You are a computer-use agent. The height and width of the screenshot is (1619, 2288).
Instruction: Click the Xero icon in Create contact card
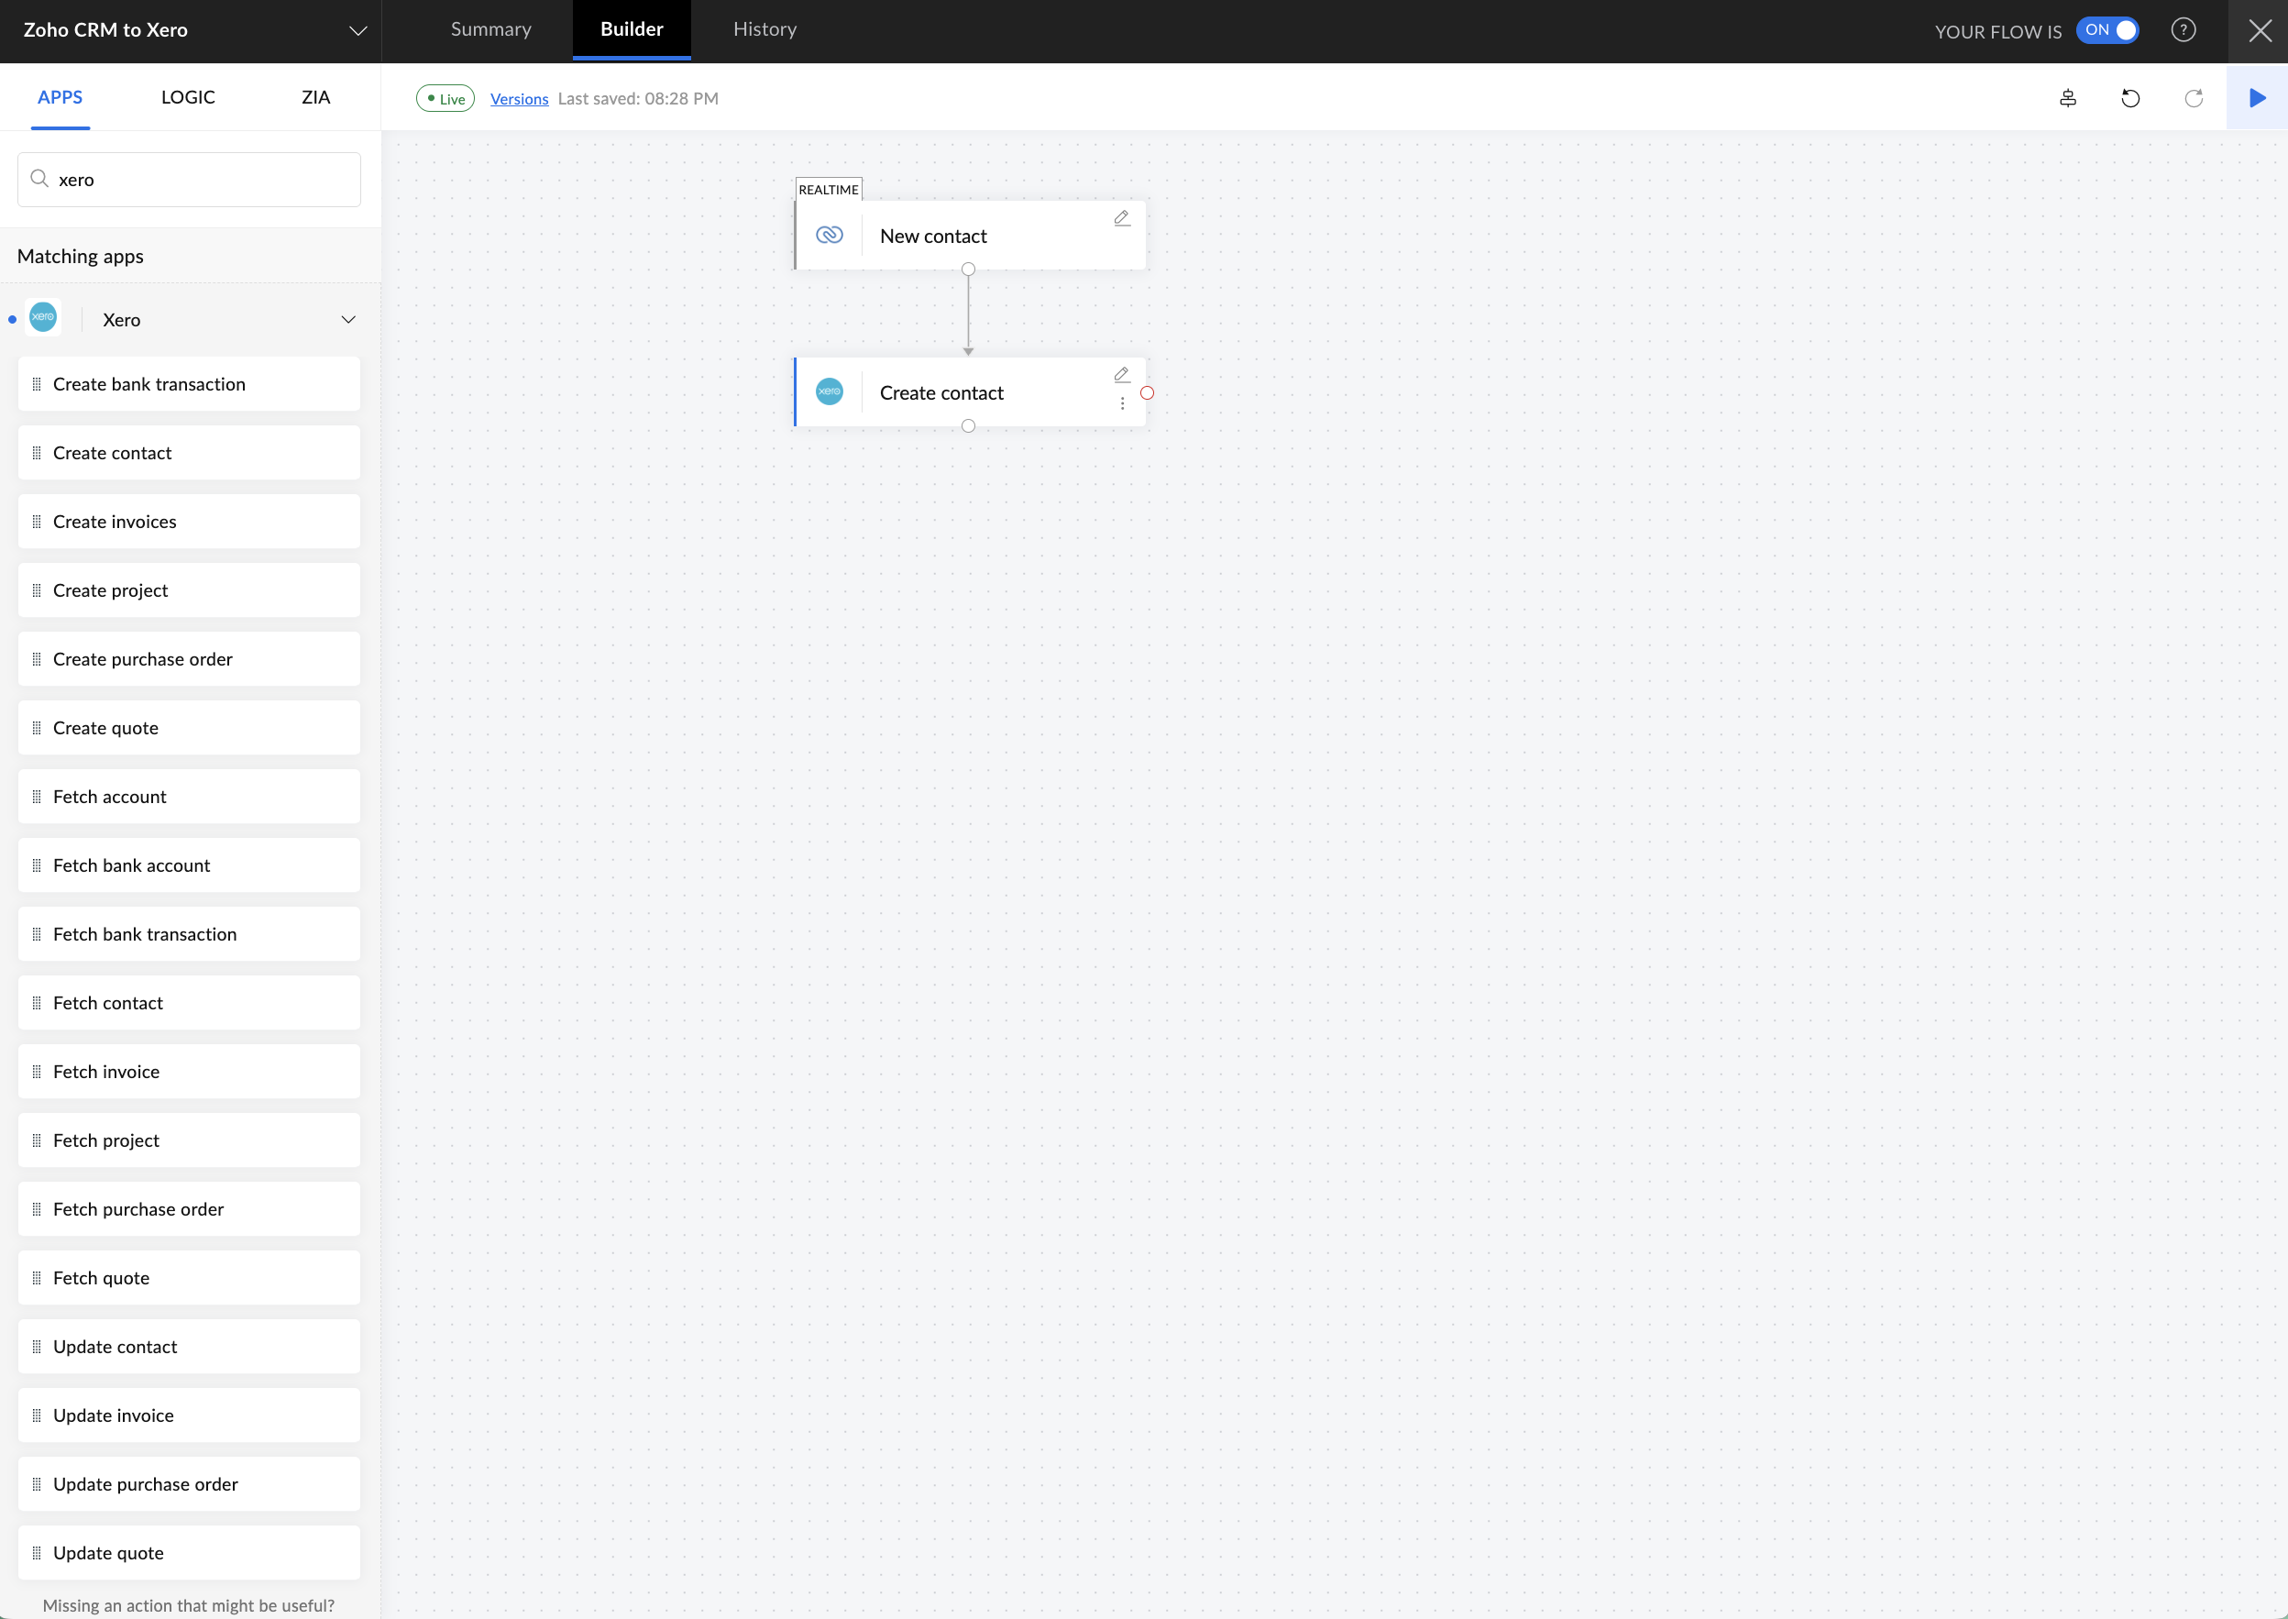[830, 391]
